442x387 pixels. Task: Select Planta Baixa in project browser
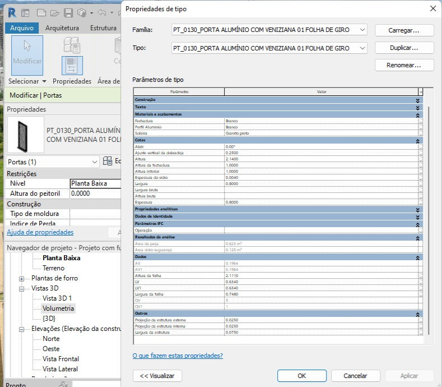pos(62,257)
